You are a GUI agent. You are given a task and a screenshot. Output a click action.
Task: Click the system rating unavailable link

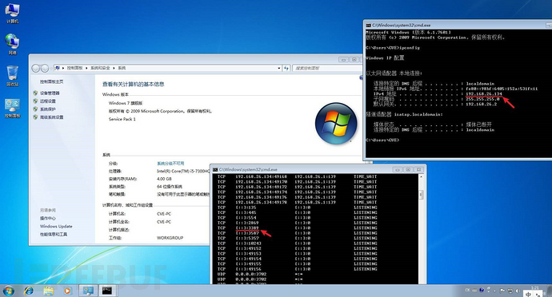tap(170, 164)
